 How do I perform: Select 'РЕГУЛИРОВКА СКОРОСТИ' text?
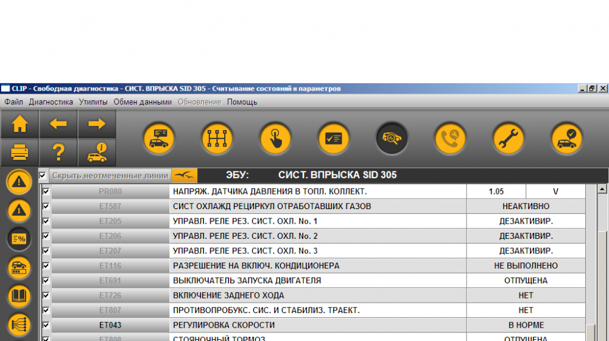224,325
